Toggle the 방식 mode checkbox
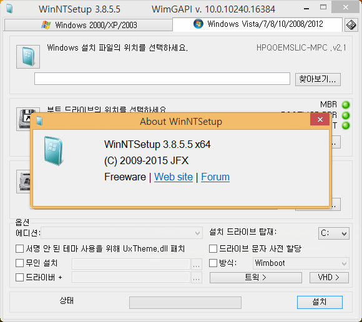 pyautogui.click(x=213, y=263)
